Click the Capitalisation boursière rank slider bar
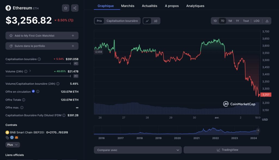Screen dimensions: 279x160 click(x=38, y=63)
